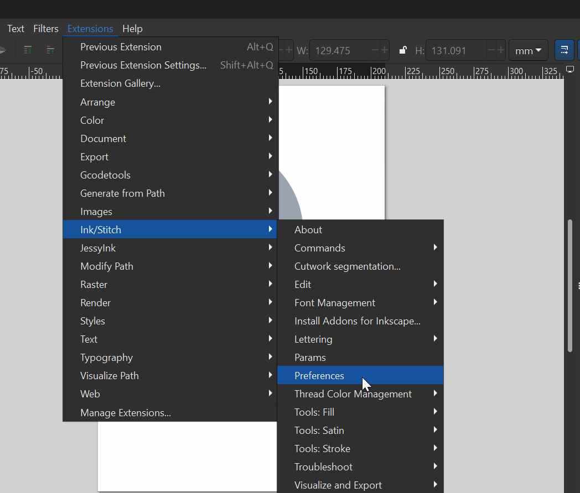Screen dimensions: 580x493
Task: Open Visualize and Export submenu
Action: (x=360, y=485)
